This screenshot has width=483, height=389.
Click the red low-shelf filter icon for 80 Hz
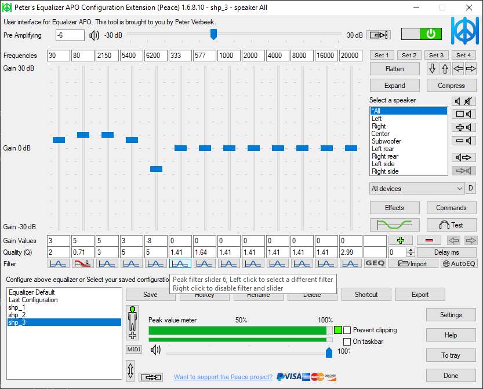pos(82,263)
